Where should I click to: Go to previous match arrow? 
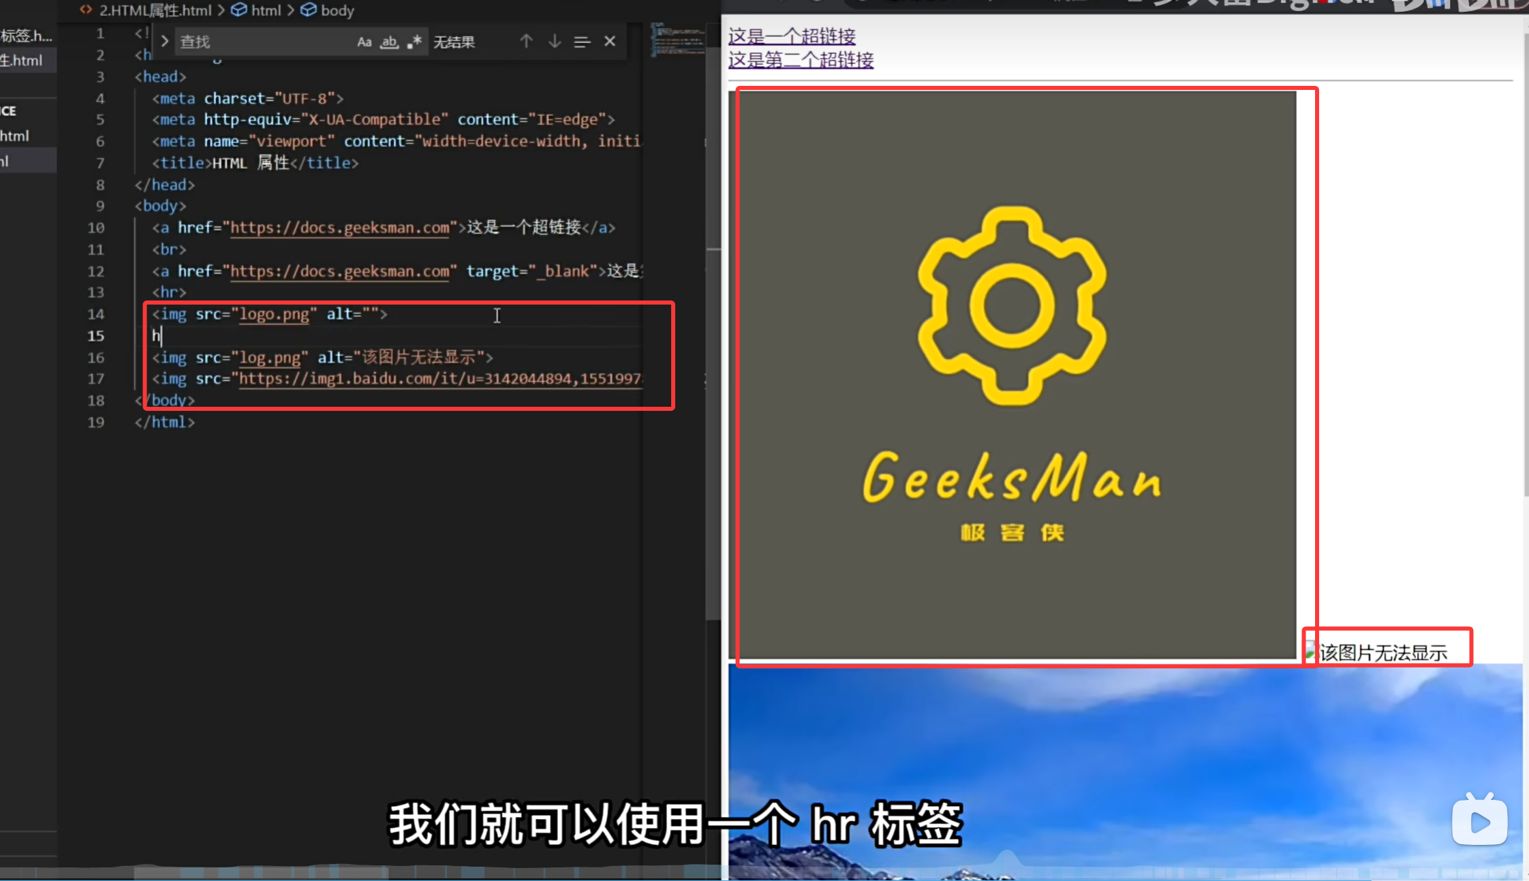coord(526,42)
